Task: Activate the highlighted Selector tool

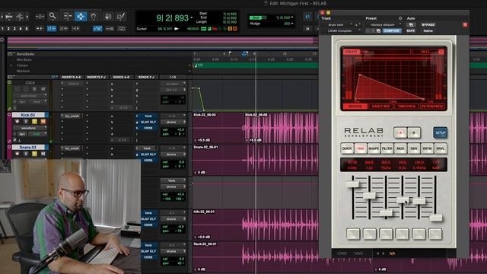Action: (81, 16)
